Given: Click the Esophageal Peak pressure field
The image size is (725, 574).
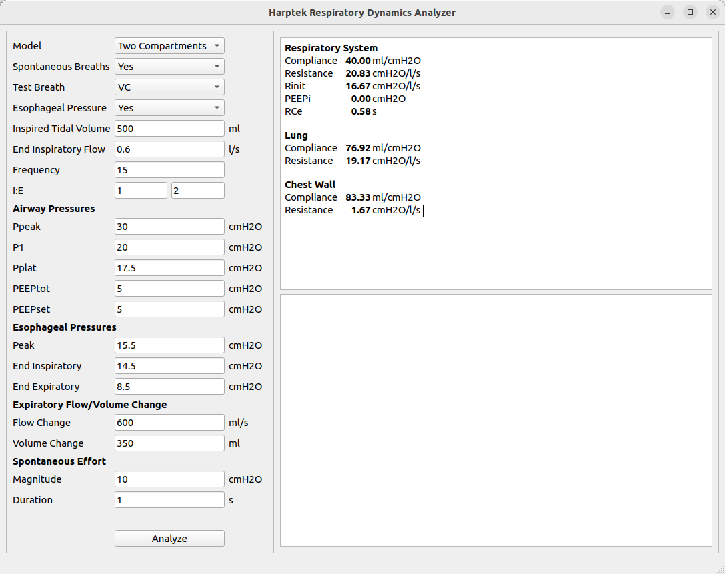Looking at the screenshot, I should (x=169, y=345).
